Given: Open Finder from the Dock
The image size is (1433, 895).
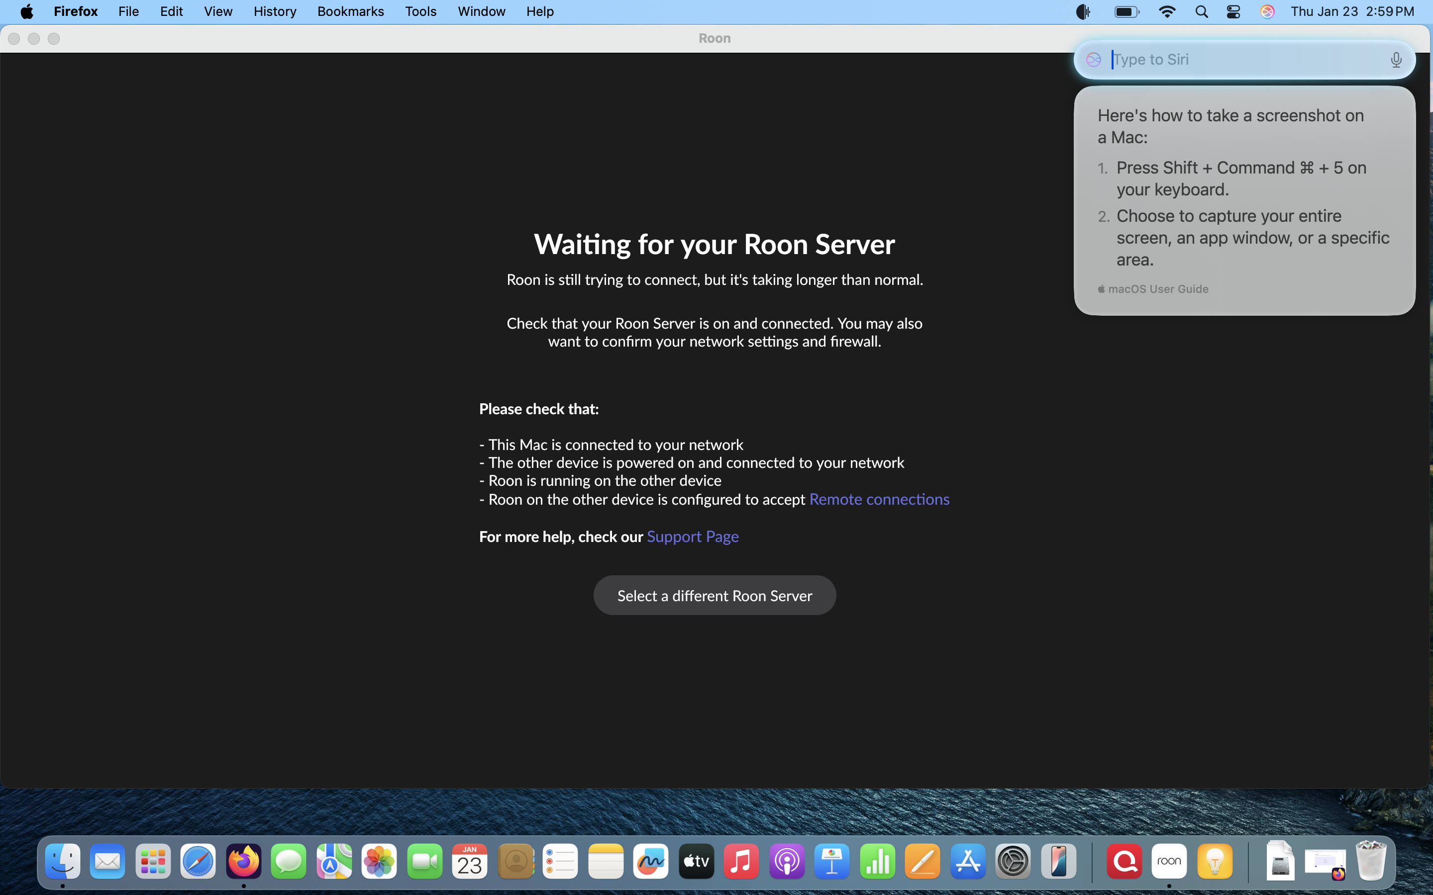Looking at the screenshot, I should [x=63, y=861].
